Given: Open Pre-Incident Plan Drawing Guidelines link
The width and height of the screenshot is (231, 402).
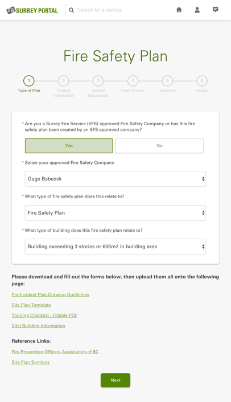Looking at the screenshot, I should [51, 294].
